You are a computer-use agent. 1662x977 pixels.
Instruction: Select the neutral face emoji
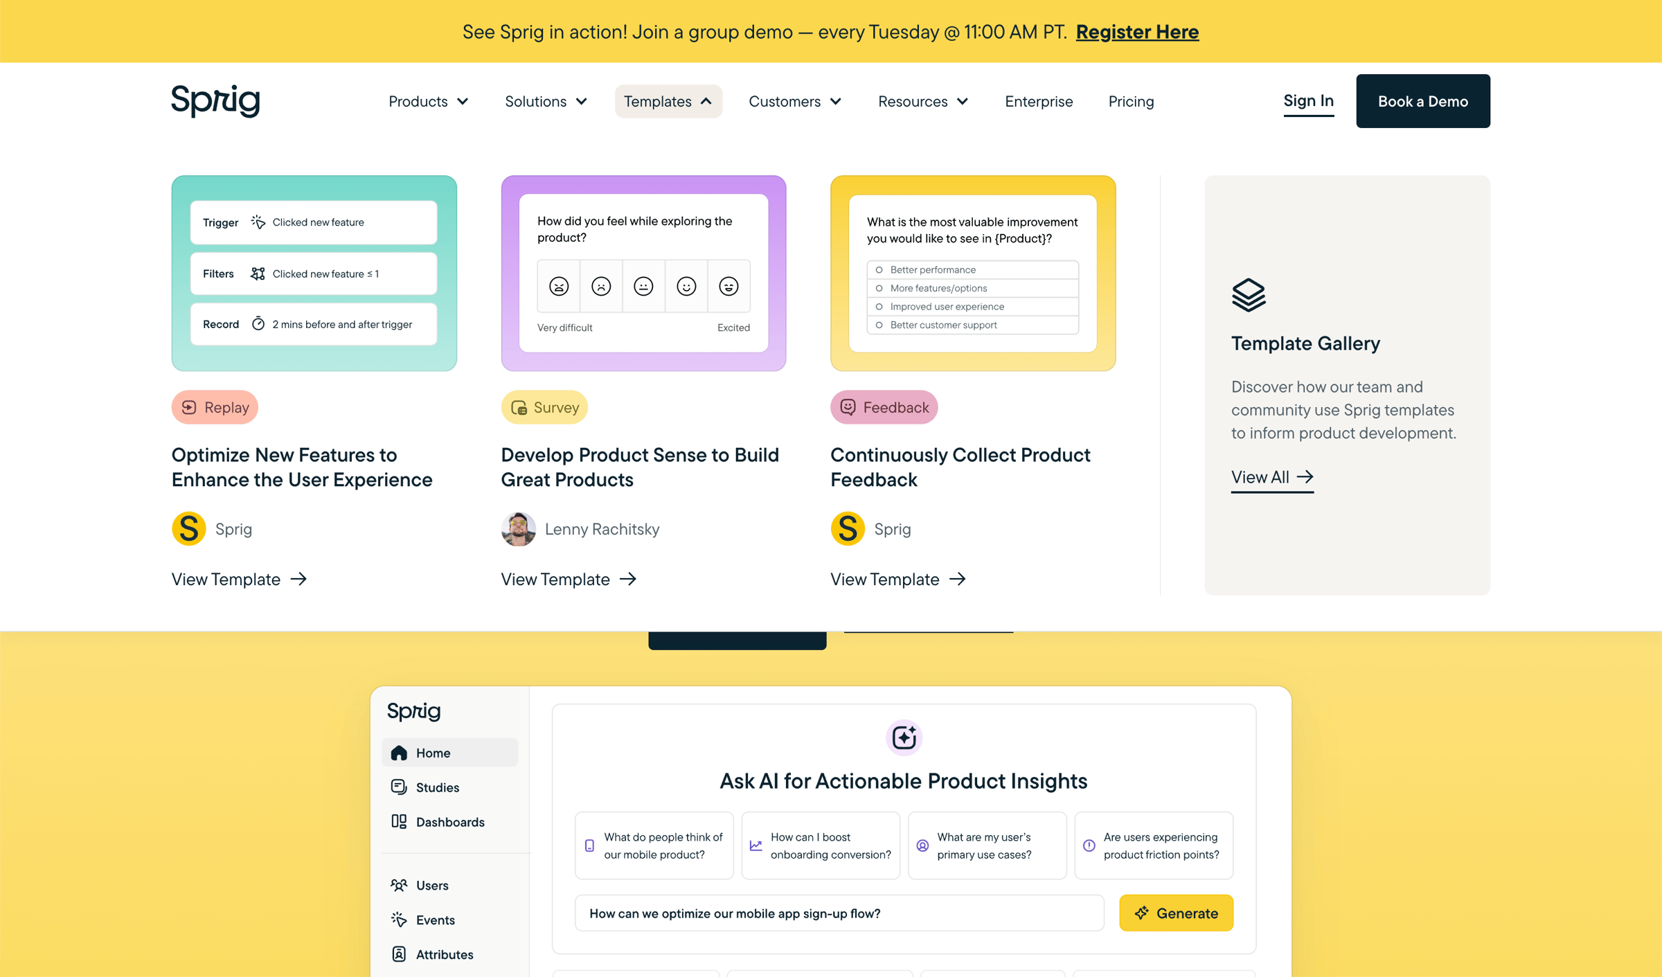643,286
